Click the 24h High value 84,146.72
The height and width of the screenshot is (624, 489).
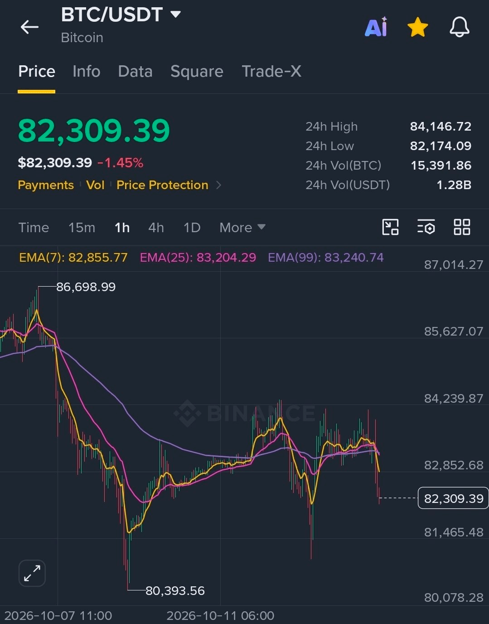point(441,127)
